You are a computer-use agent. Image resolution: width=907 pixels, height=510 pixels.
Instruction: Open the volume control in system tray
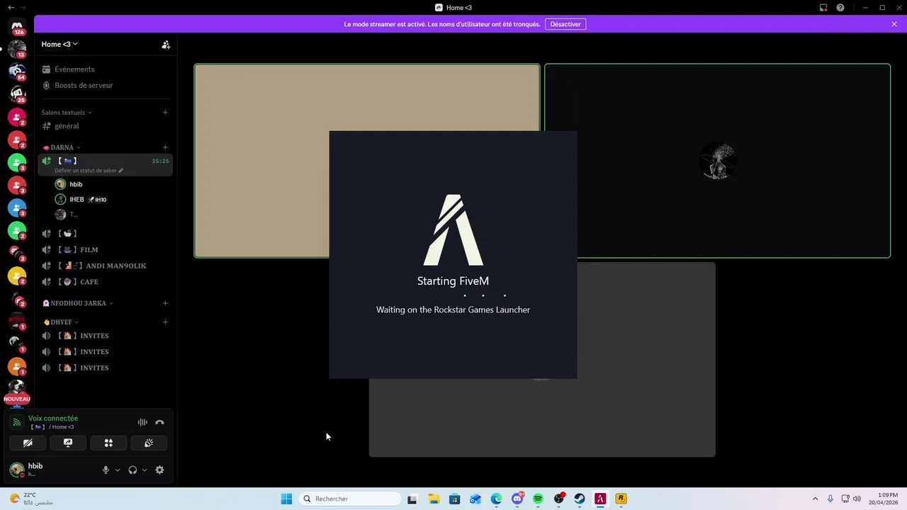pos(857,499)
